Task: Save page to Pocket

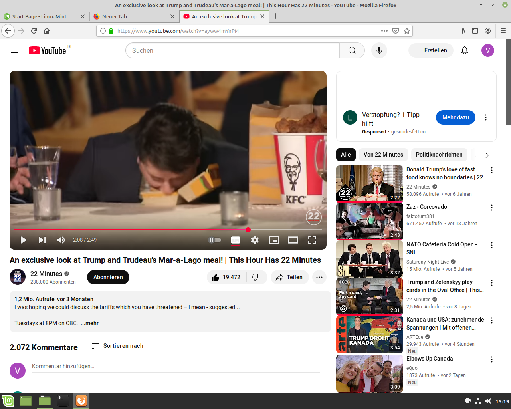Action: click(396, 31)
